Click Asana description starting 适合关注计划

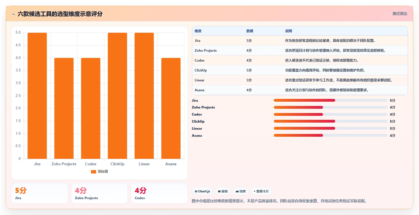327,90
